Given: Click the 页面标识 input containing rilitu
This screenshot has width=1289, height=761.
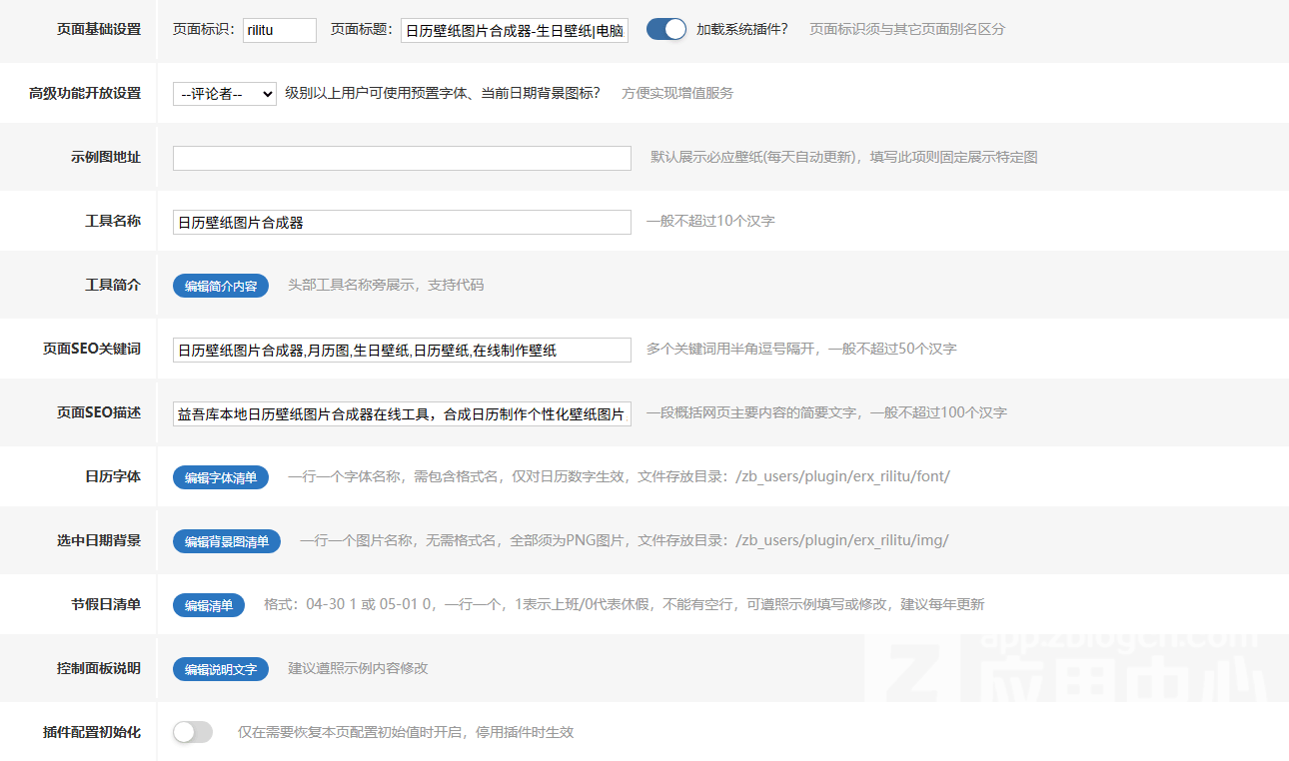Looking at the screenshot, I should [x=279, y=30].
